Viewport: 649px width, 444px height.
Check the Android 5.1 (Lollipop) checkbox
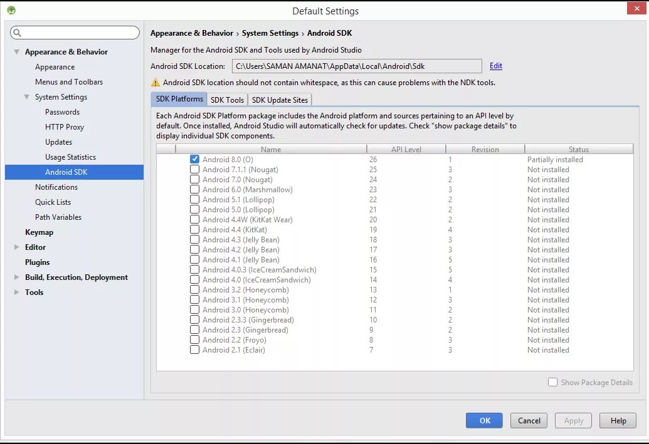click(x=194, y=199)
